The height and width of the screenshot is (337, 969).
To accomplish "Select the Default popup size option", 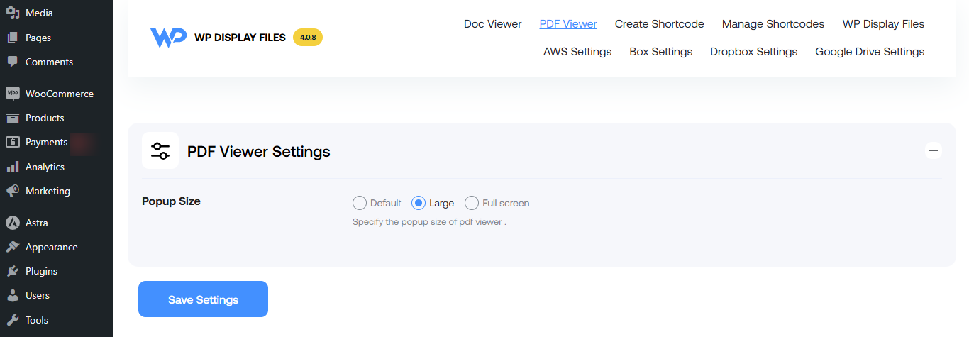I will coord(360,203).
